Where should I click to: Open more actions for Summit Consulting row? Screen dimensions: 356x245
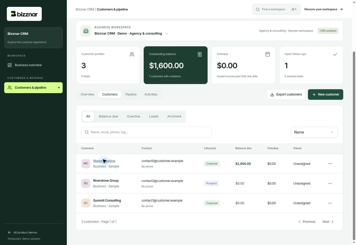pyautogui.click(x=330, y=203)
